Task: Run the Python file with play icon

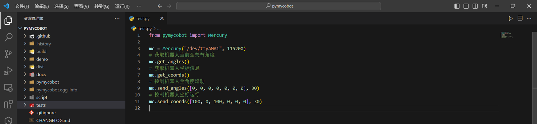Action: point(510,18)
